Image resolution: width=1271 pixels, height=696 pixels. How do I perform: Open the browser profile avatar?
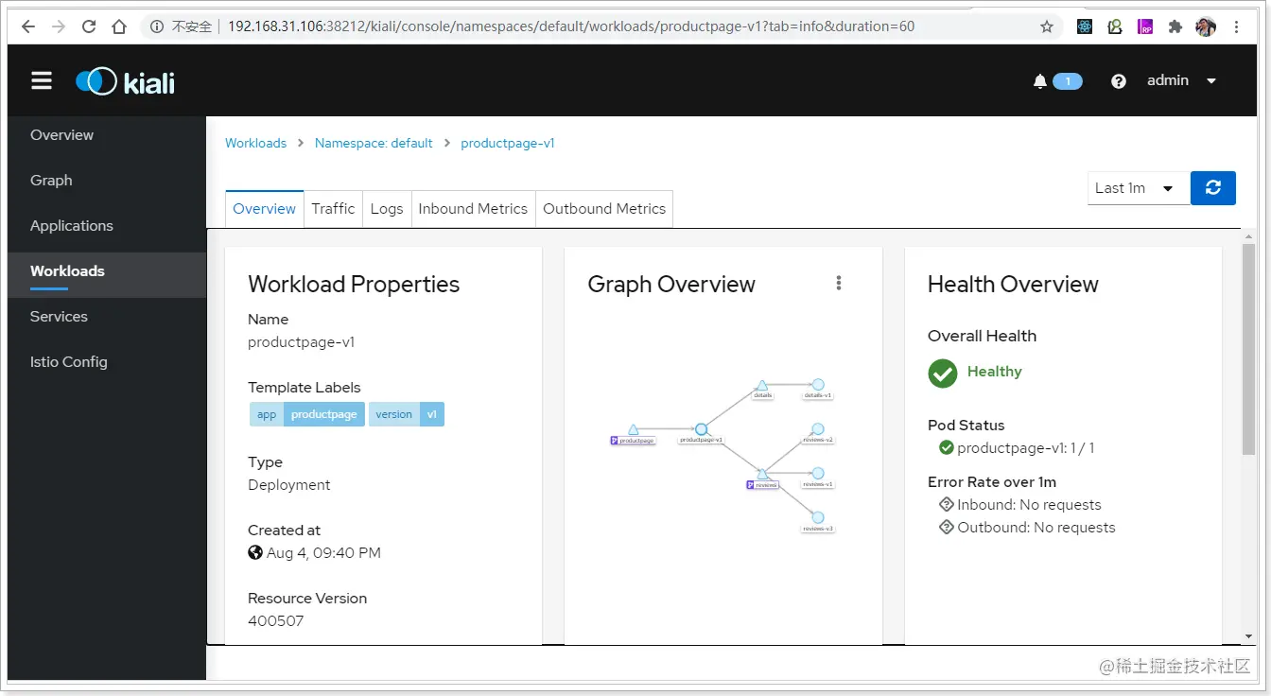click(1206, 26)
